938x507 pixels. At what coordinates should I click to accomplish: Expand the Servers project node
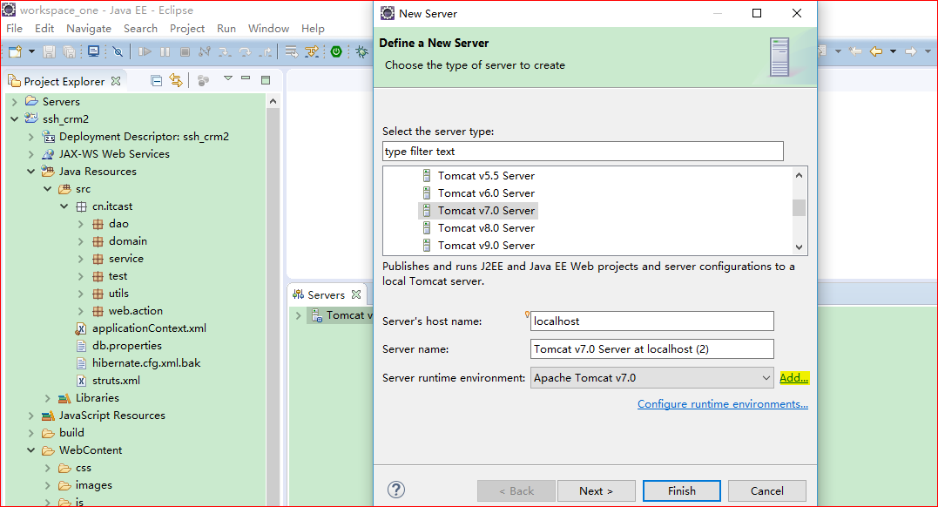coord(15,102)
